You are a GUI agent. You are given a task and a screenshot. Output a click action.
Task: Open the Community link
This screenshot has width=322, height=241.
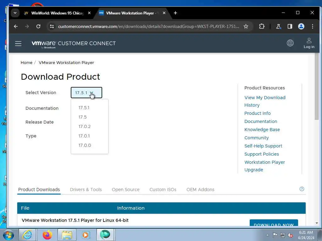(257, 138)
